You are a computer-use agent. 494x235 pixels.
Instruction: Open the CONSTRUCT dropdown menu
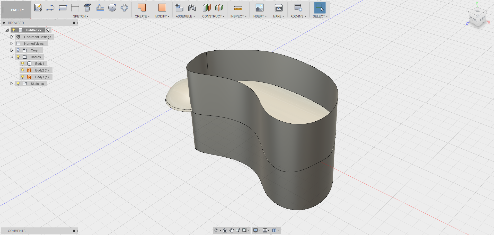[x=213, y=16]
